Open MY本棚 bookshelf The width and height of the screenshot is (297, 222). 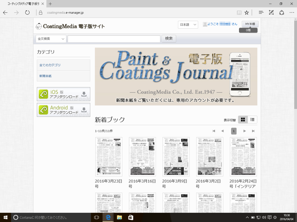pyautogui.click(x=250, y=24)
